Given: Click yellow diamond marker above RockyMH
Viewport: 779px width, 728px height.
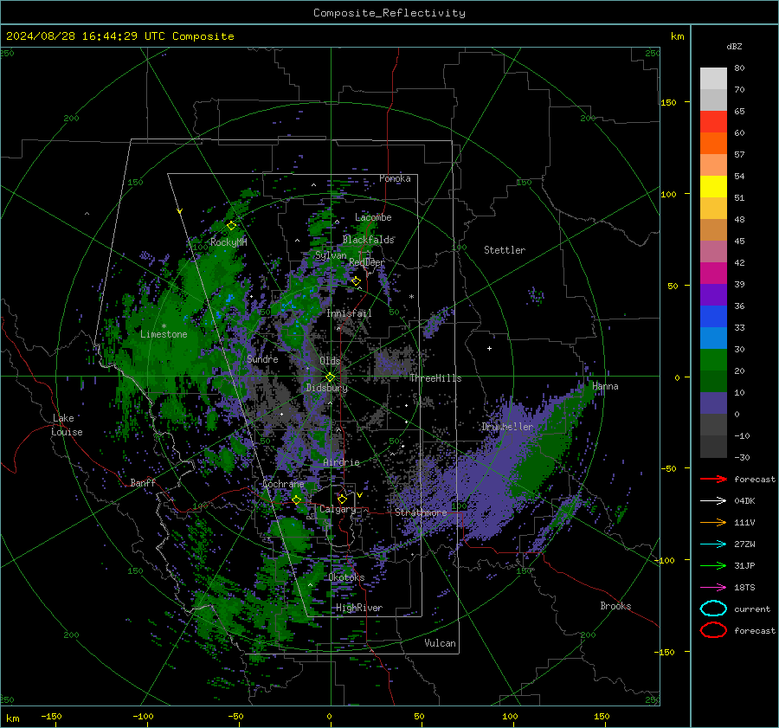Looking at the screenshot, I should pos(231,226).
